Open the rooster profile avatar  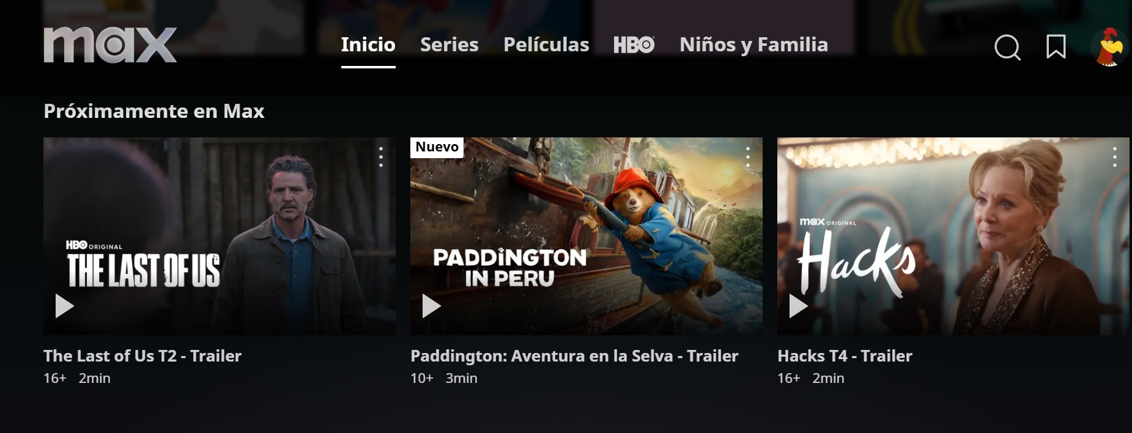(x=1110, y=46)
